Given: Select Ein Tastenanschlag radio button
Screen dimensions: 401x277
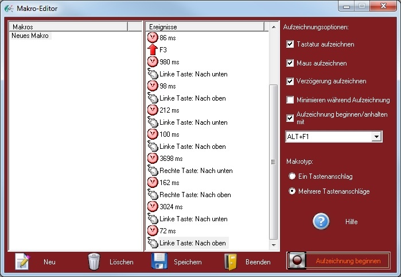Looking at the screenshot, I should [292, 176].
